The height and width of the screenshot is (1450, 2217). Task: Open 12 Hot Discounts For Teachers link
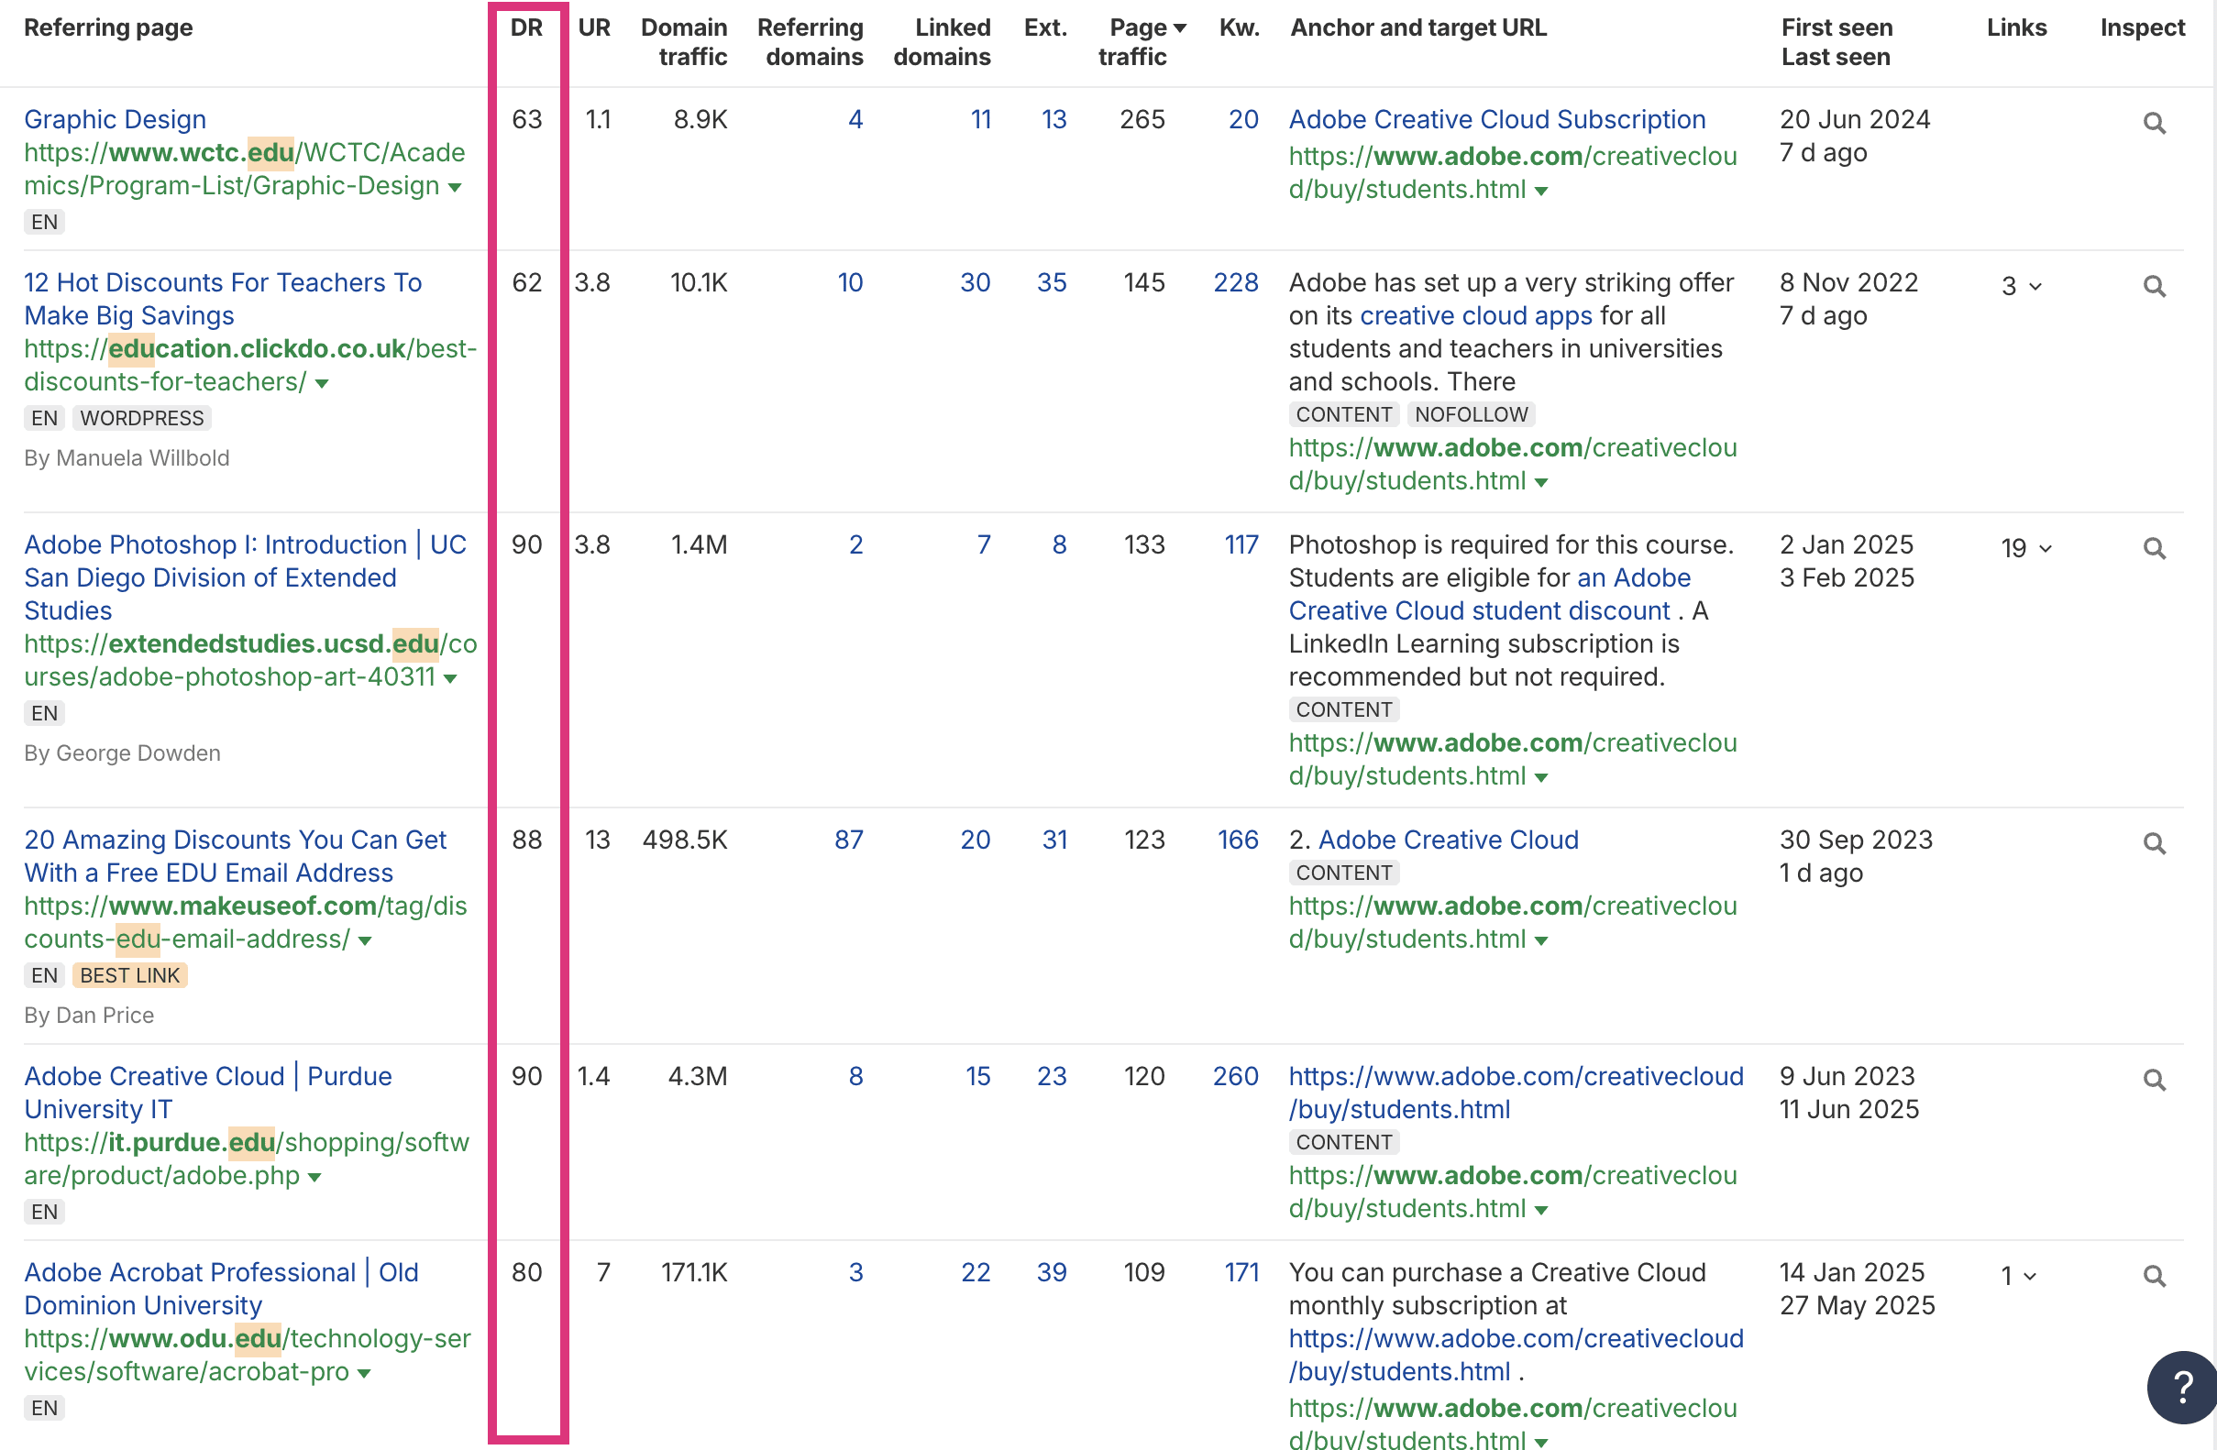224,299
